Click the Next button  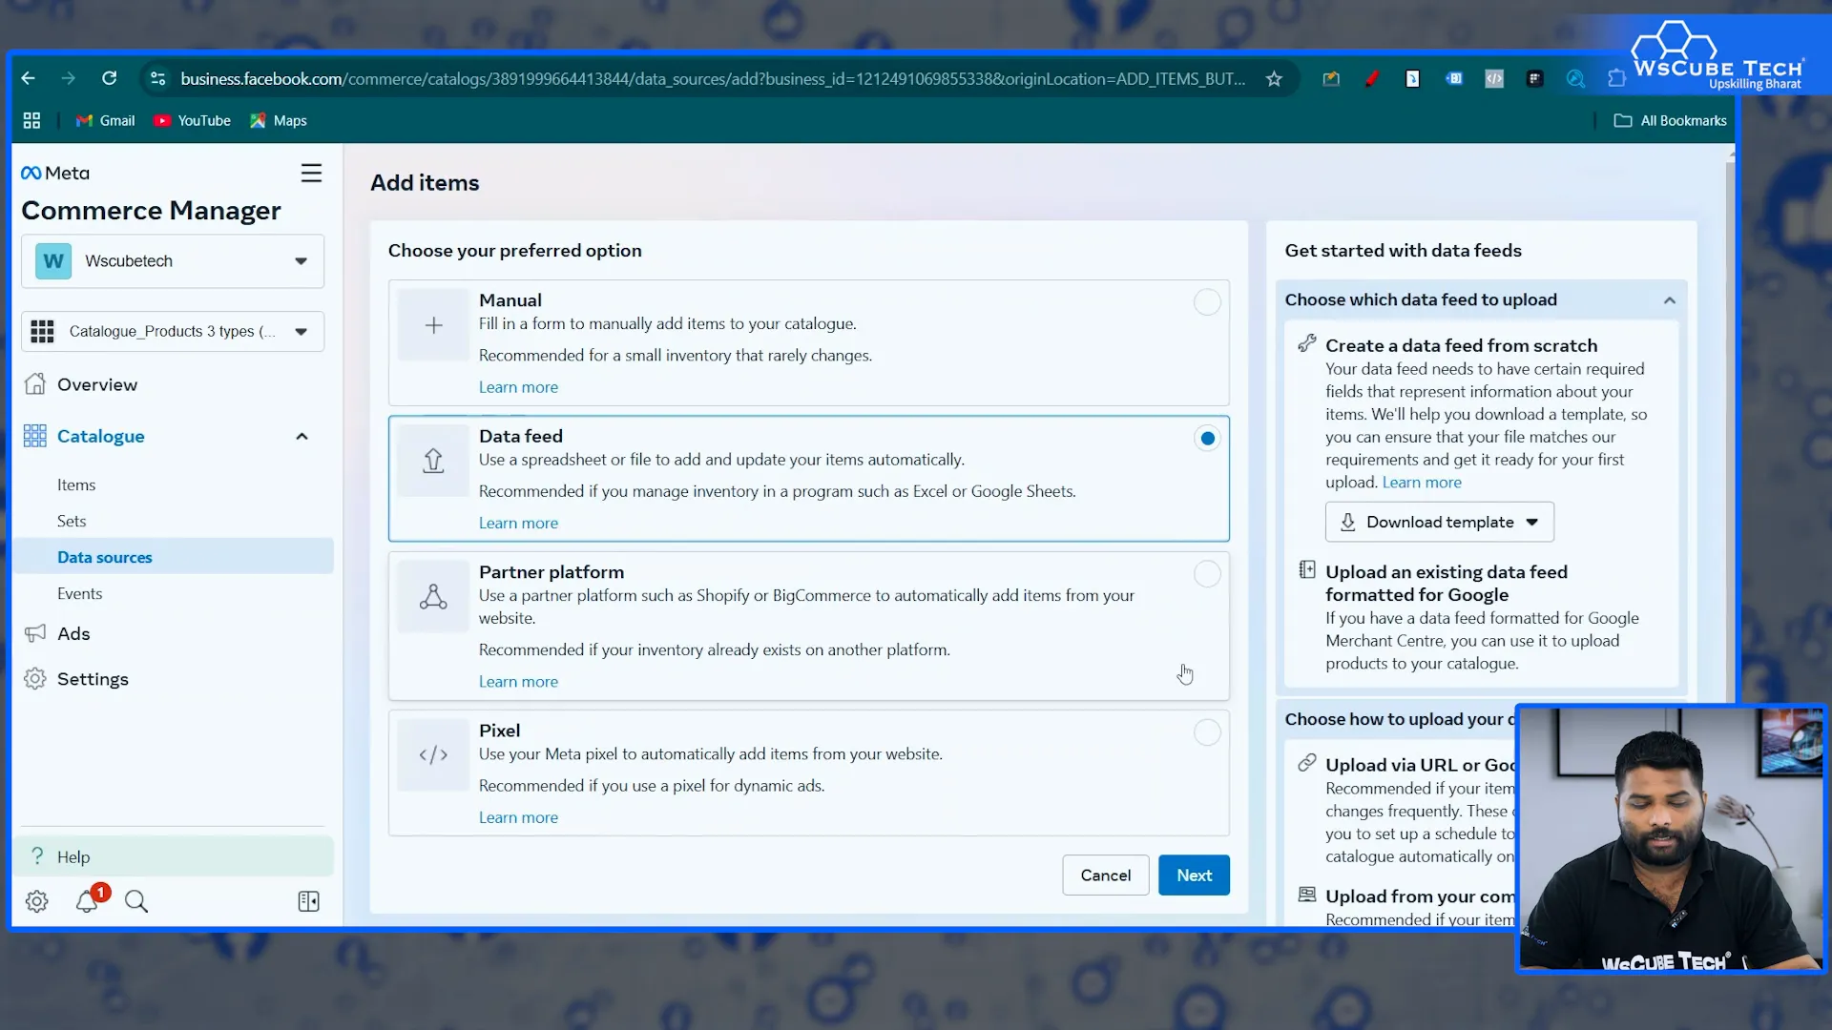[1194, 875]
